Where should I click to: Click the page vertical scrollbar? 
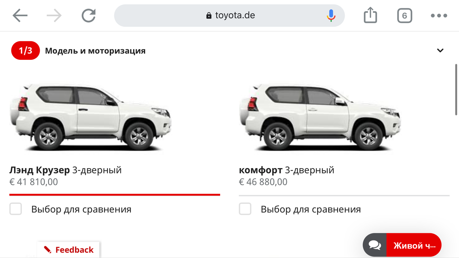click(456, 90)
